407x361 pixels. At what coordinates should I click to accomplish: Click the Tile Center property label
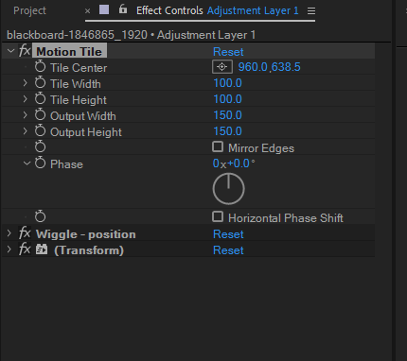click(x=79, y=68)
